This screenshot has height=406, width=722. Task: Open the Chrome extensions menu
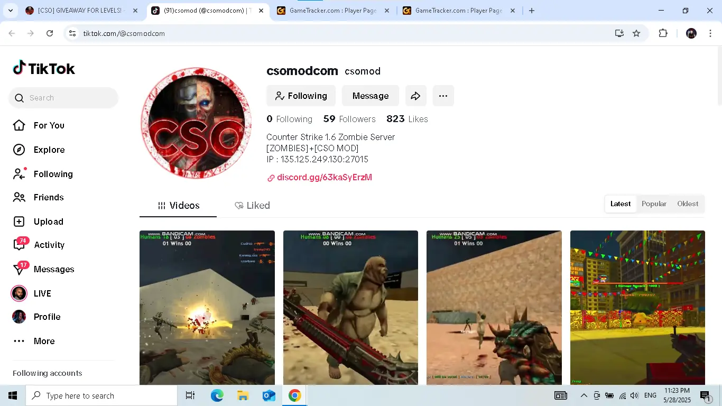click(663, 33)
